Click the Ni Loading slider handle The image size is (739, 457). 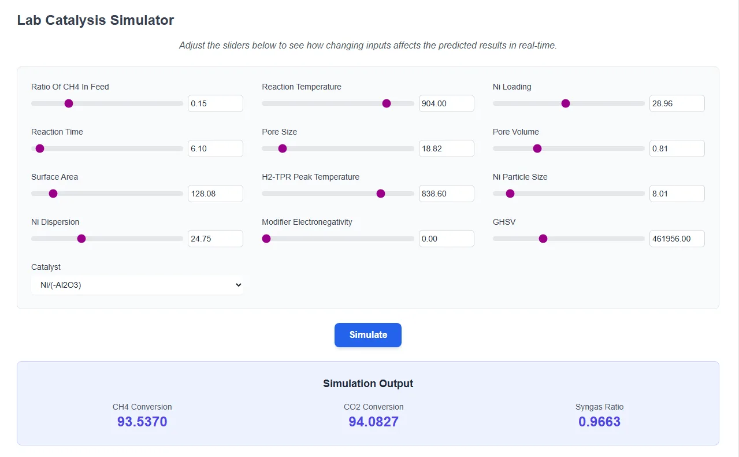tap(566, 103)
